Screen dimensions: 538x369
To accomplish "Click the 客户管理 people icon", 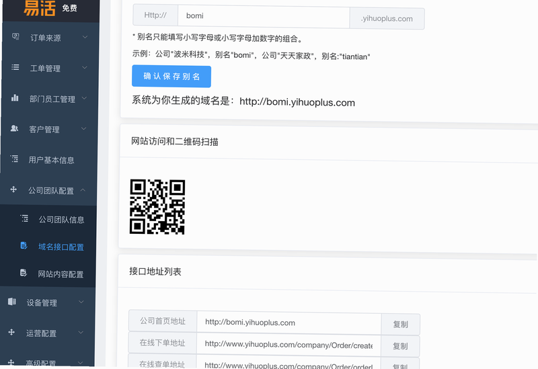I will click(x=14, y=128).
